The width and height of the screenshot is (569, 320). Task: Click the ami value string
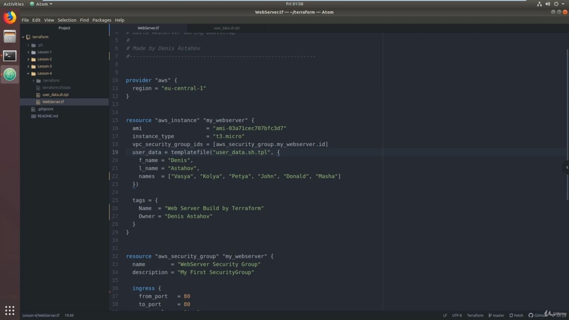coord(249,128)
